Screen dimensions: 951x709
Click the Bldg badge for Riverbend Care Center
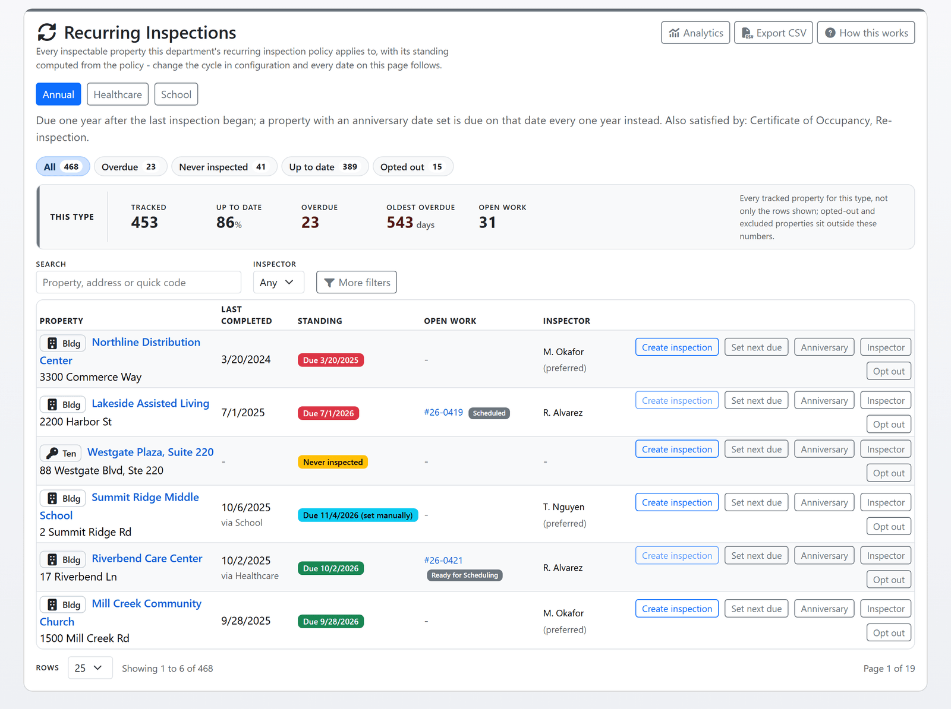coord(63,559)
